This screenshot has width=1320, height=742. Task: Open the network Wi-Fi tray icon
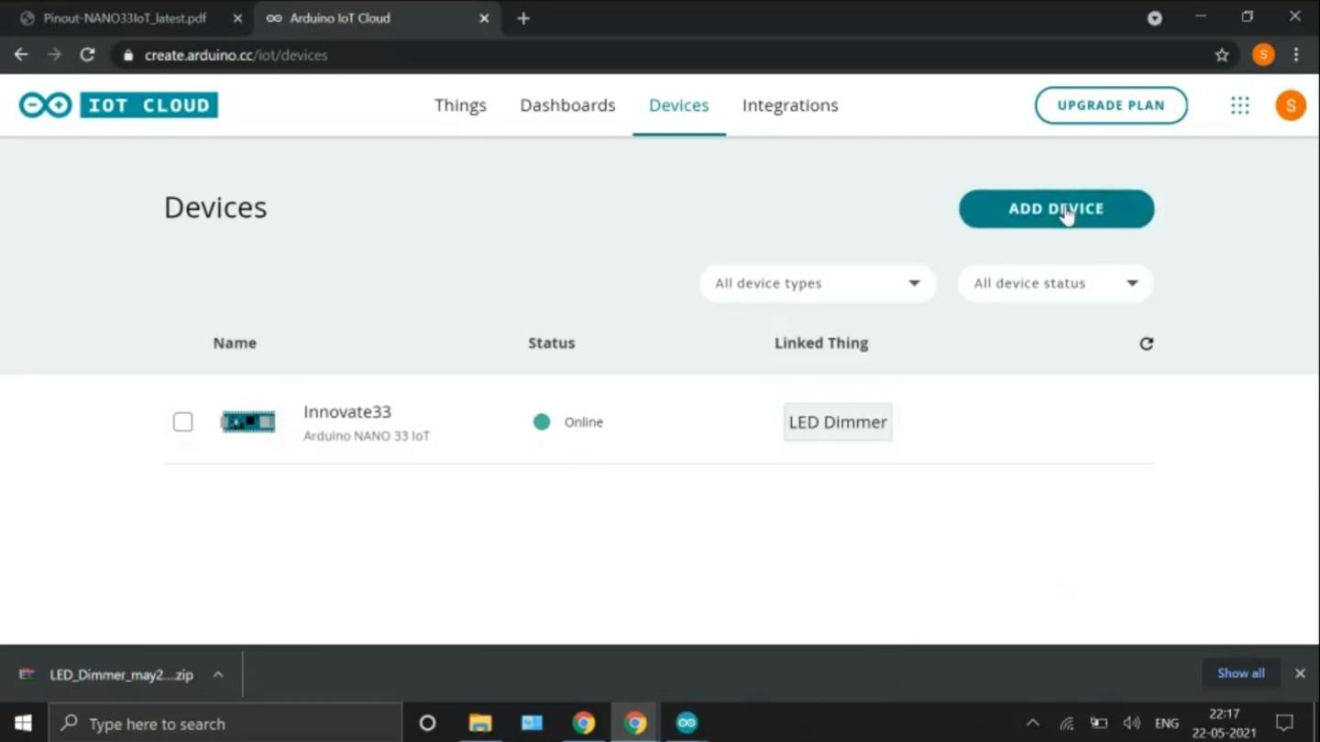tap(1066, 723)
